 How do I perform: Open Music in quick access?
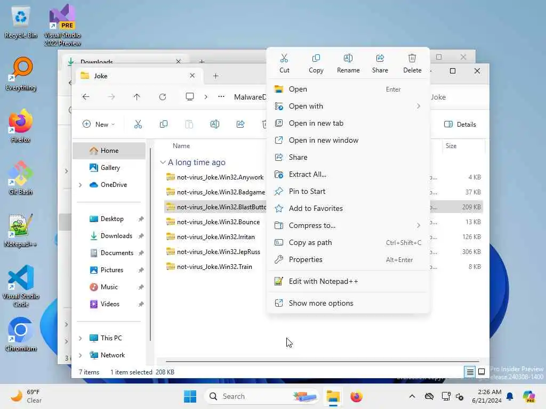[x=109, y=287]
